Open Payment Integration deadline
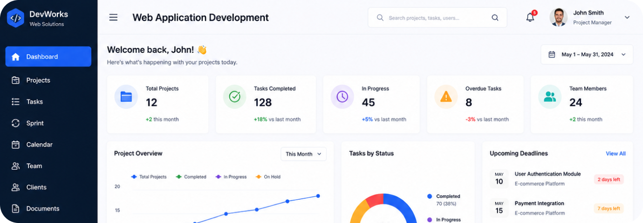Image resolution: width=643 pixels, height=223 pixels. pyautogui.click(x=539, y=203)
